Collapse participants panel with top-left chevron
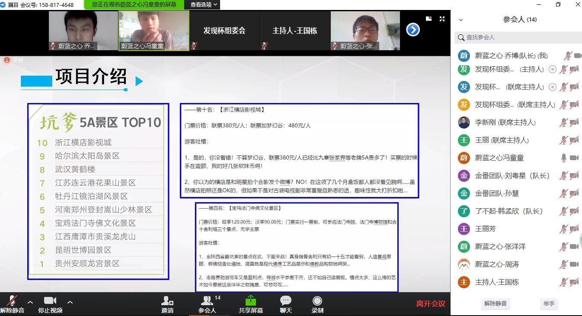The height and width of the screenshot is (316, 582). pos(461,20)
